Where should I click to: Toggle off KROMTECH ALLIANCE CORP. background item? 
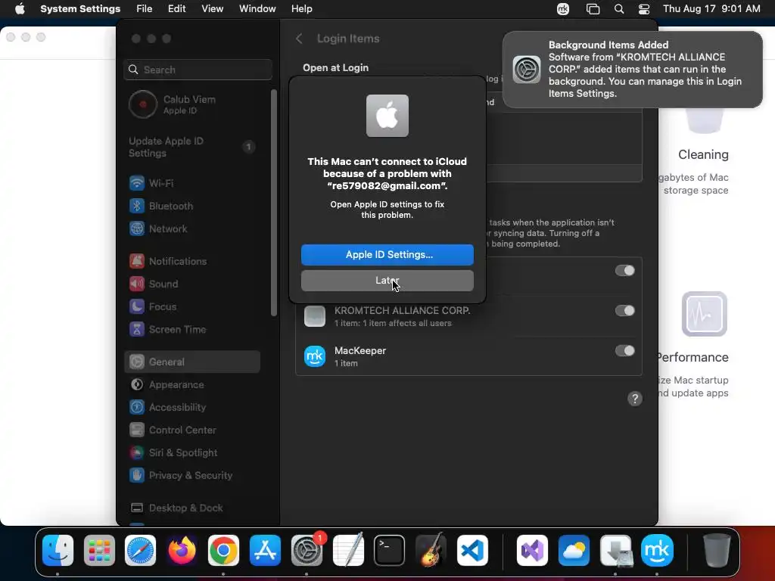tap(624, 311)
